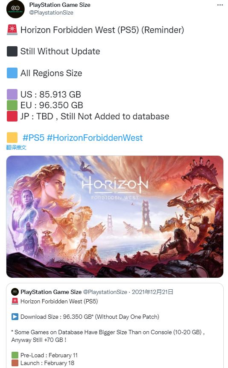Open the tweet's three-dot more menu
The height and width of the screenshot is (368, 228).
220,5
